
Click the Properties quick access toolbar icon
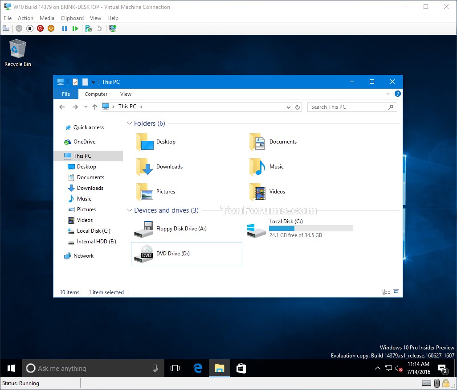coord(75,82)
